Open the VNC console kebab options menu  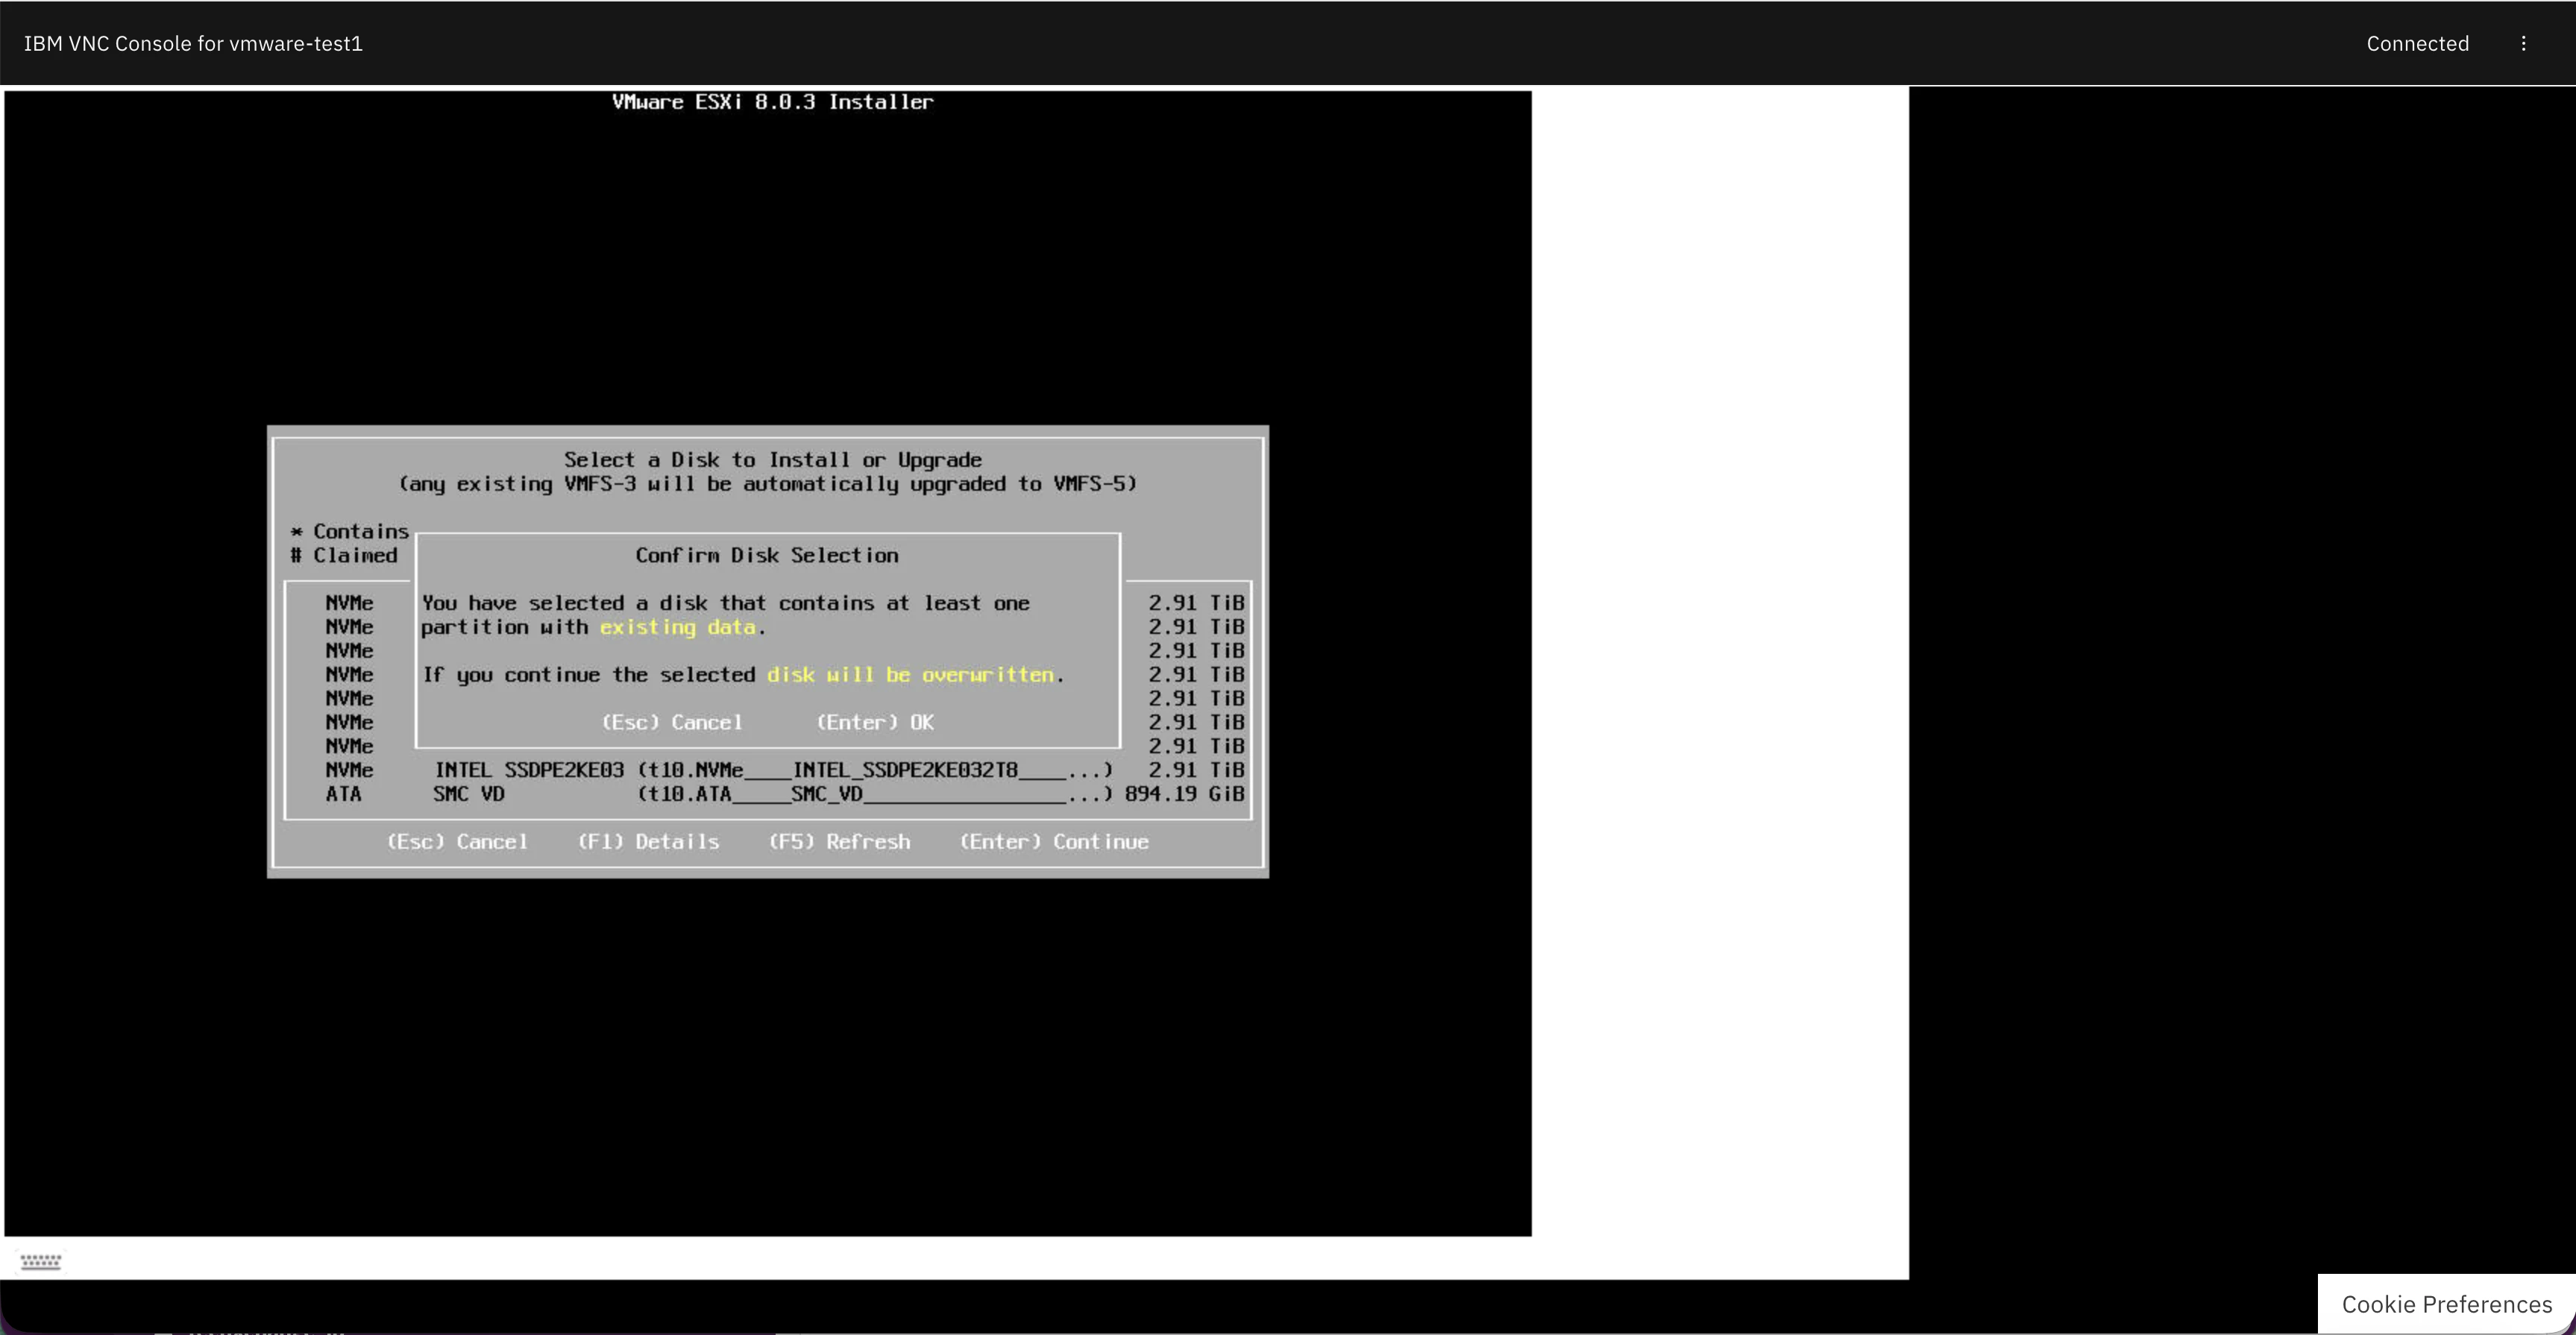[2523, 43]
